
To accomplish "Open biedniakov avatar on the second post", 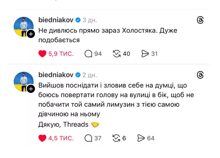I will (23, 81).
